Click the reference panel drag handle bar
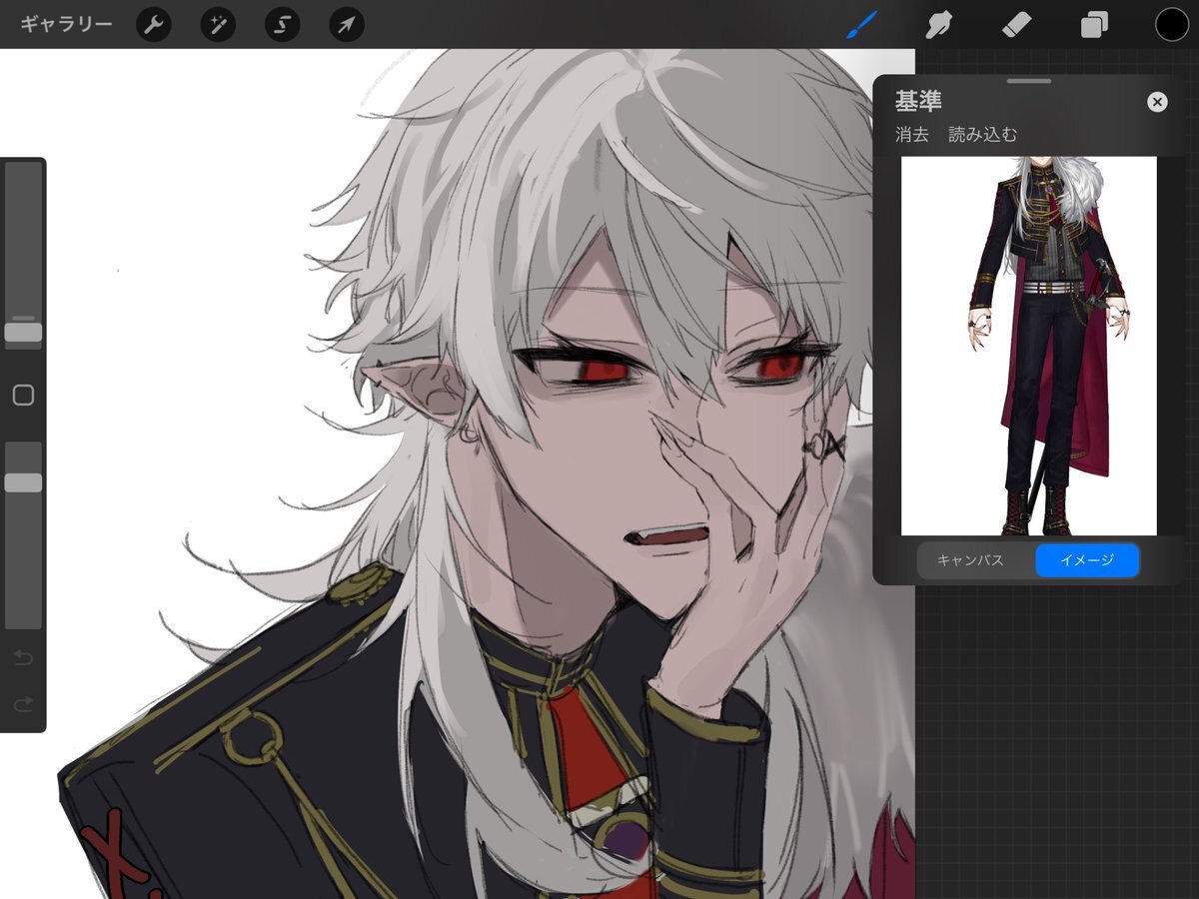This screenshot has height=899, width=1199. pyautogui.click(x=1029, y=81)
